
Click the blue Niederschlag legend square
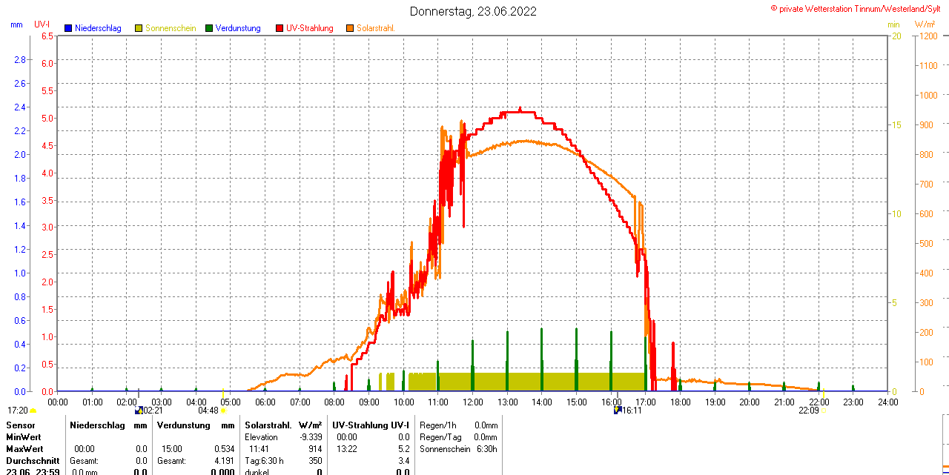pos(68,28)
